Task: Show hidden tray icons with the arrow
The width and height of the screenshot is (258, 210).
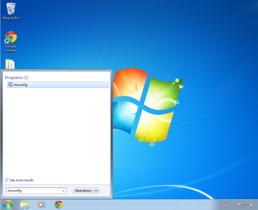Action: click(x=232, y=205)
